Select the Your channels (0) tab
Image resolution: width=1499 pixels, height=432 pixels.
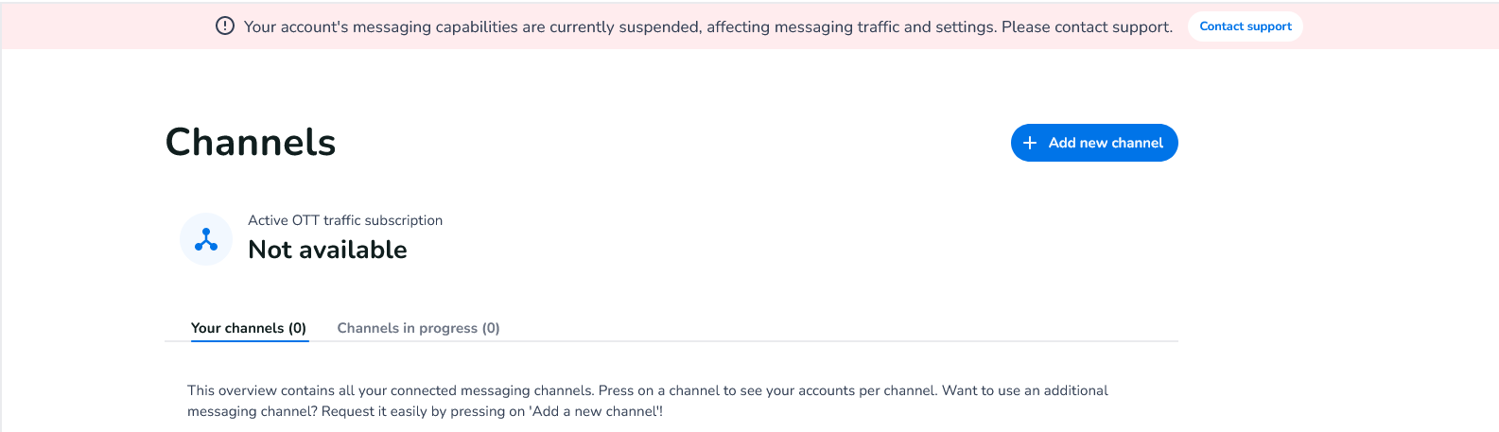(x=249, y=328)
